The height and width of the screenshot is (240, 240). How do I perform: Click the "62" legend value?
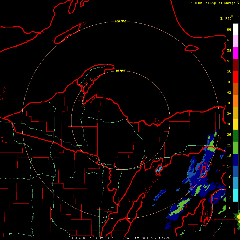[229, 40]
